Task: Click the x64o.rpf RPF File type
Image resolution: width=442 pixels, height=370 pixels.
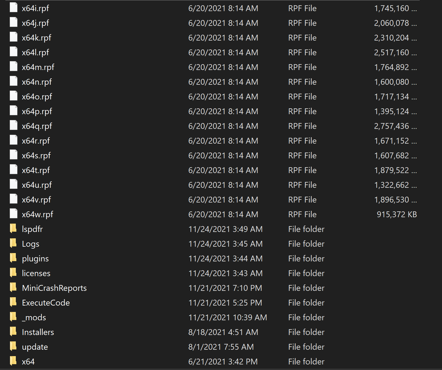Action: [302, 97]
